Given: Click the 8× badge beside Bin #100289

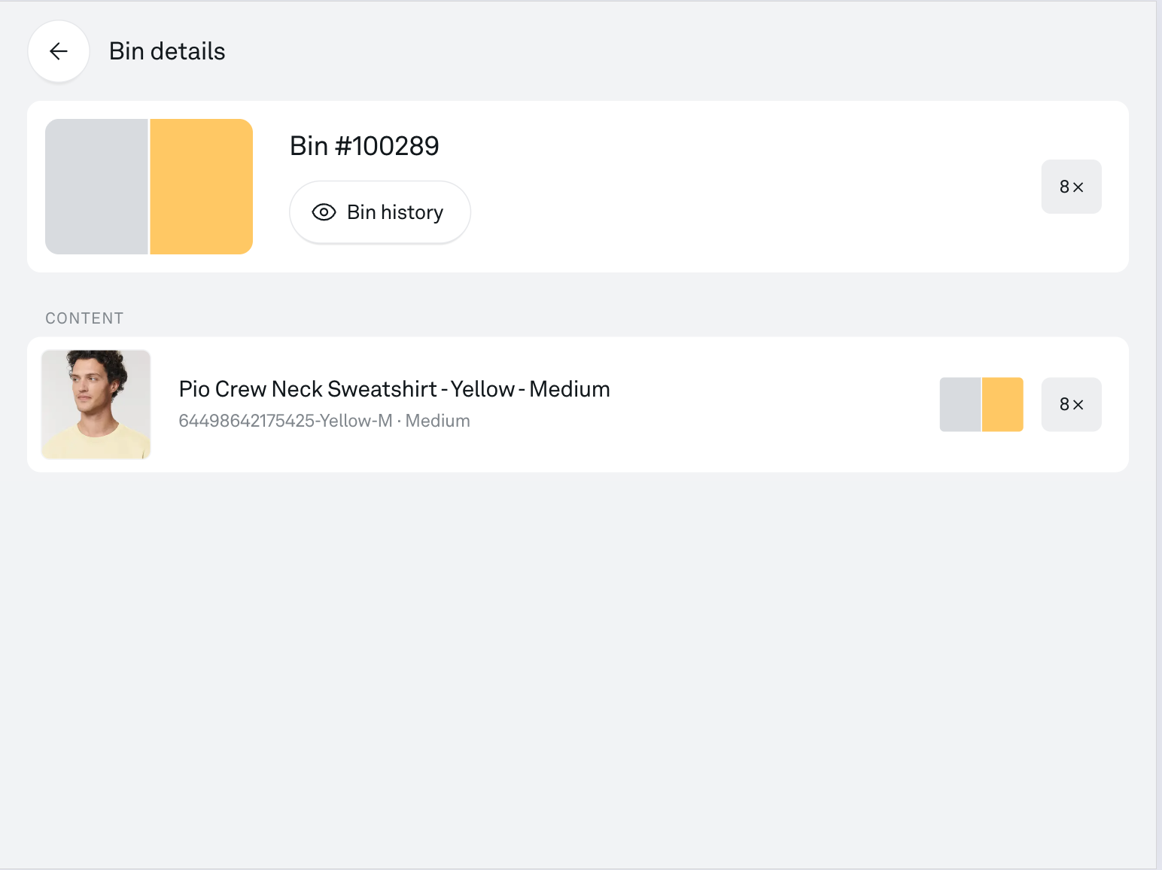Looking at the screenshot, I should [x=1071, y=187].
